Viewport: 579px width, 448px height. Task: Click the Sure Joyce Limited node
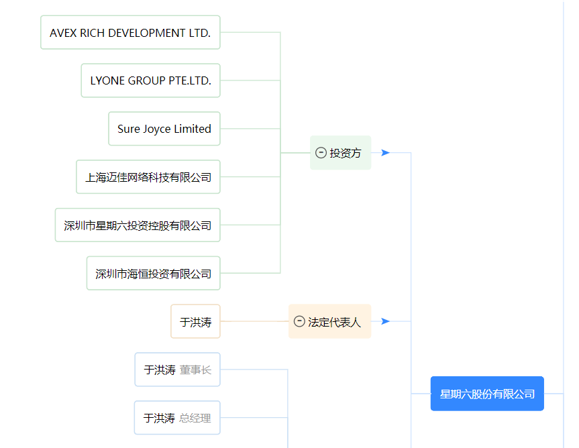pos(164,129)
